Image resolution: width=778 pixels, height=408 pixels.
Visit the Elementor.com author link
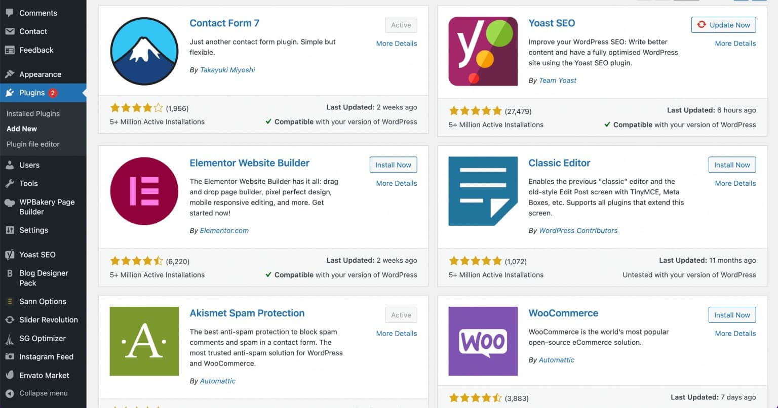pos(224,230)
